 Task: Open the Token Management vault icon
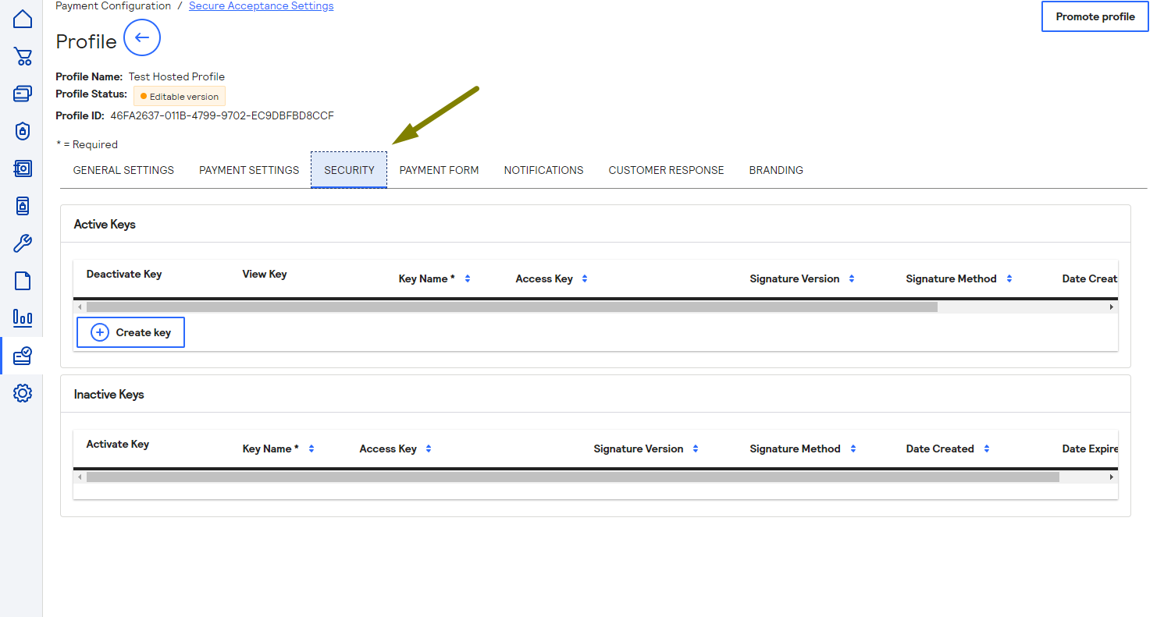[23, 168]
